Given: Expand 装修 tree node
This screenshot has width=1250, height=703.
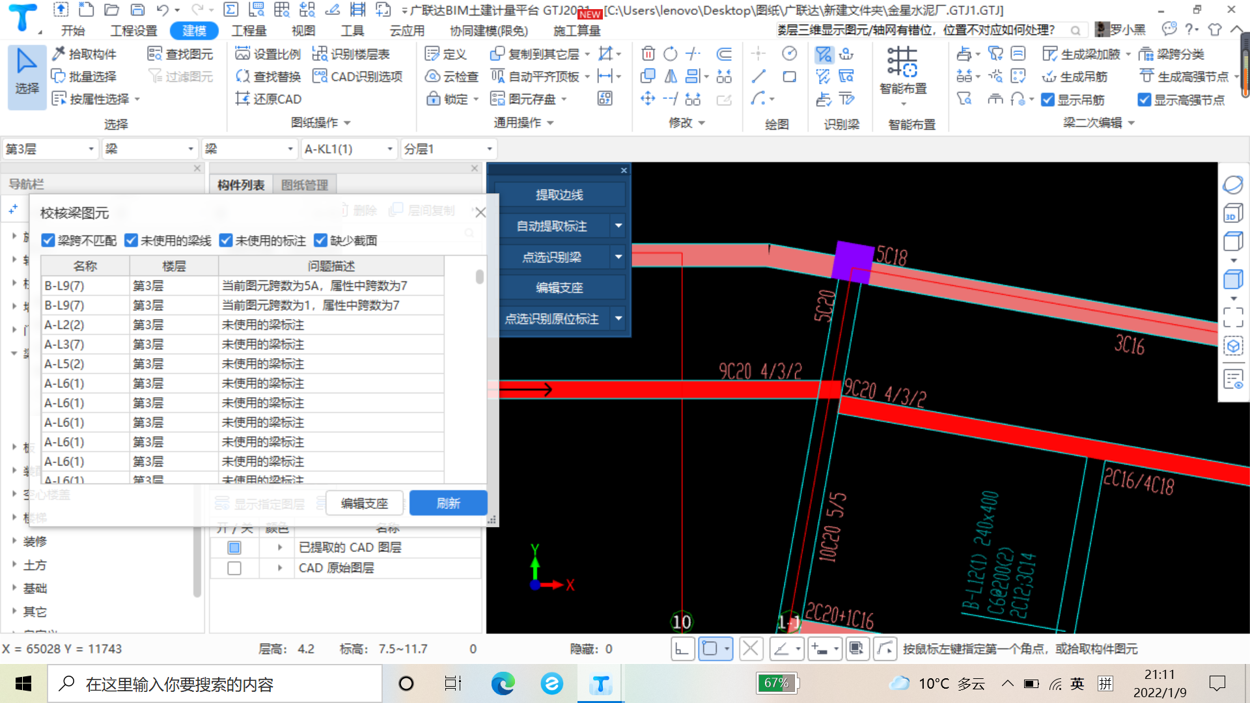Looking at the screenshot, I should coord(14,541).
